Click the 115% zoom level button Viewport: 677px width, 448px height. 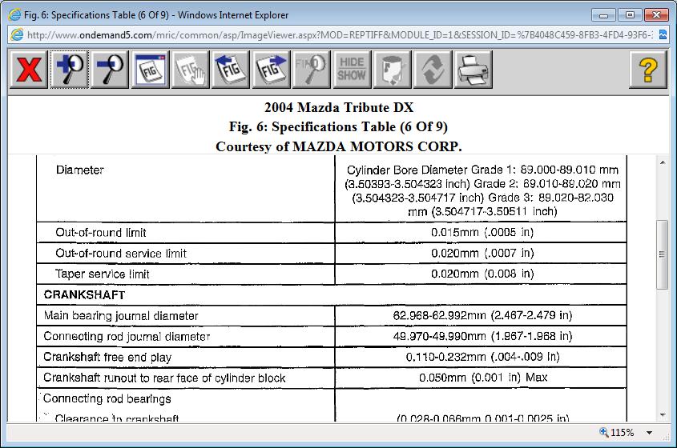pyautogui.click(x=617, y=433)
